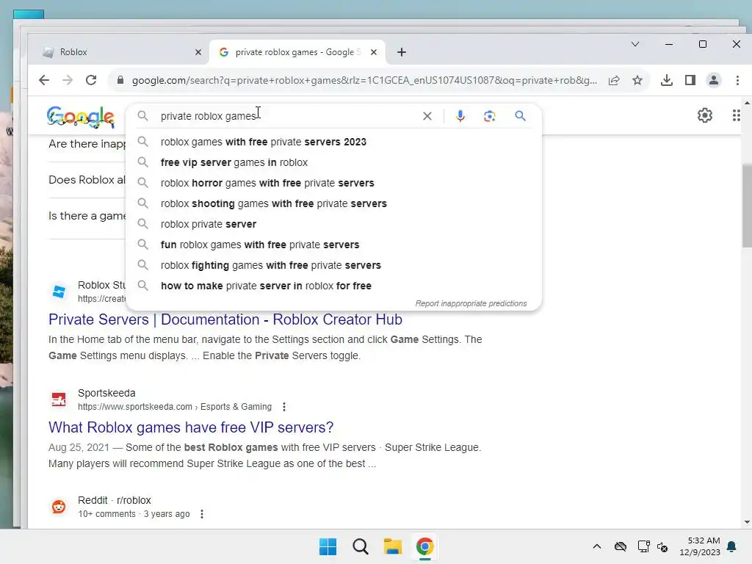Viewport: 752px width, 564px height.
Task: Select suggestion how to make private server in roblox
Action: [x=334, y=286]
